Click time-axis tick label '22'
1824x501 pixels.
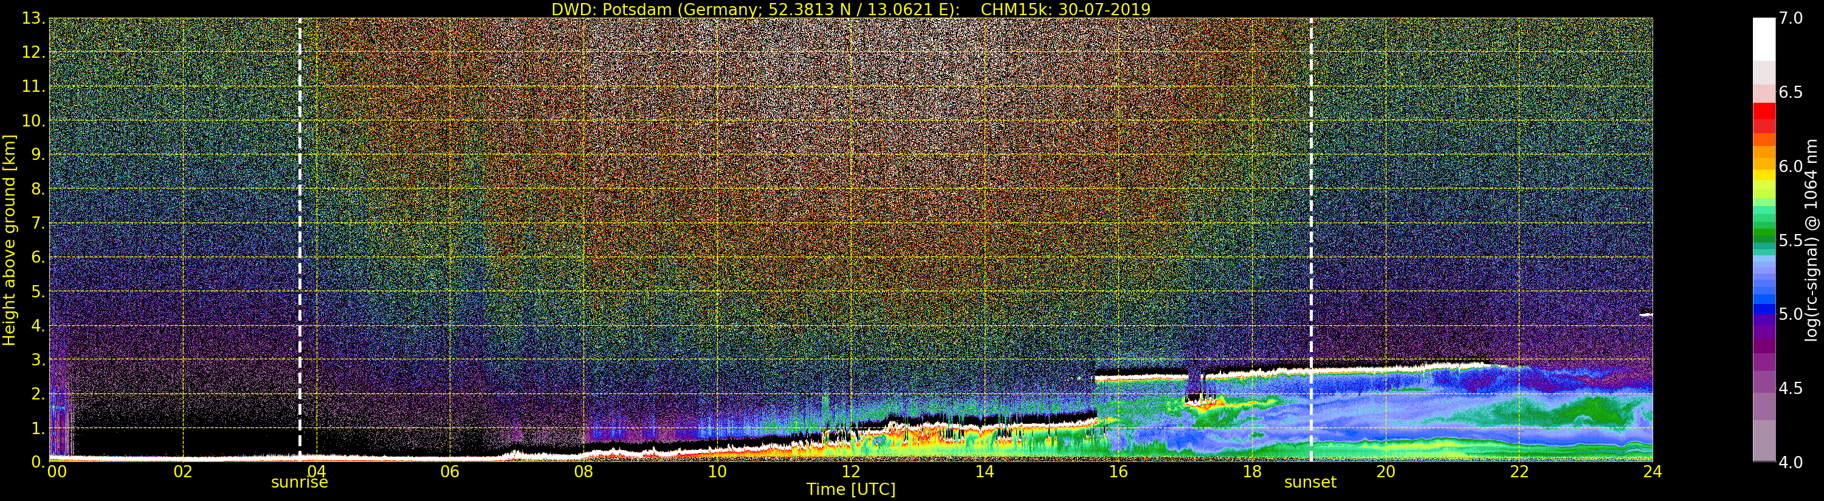pyautogui.click(x=1519, y=472)
